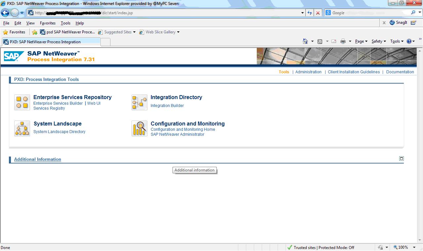Open the Integration Builder link
The height and width of the screenshot is (251, 423).
(x=167, y=106)
